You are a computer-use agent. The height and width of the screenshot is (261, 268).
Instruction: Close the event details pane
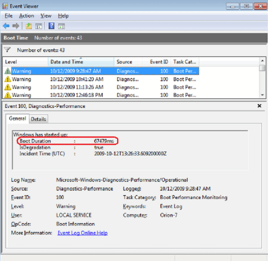259,106
